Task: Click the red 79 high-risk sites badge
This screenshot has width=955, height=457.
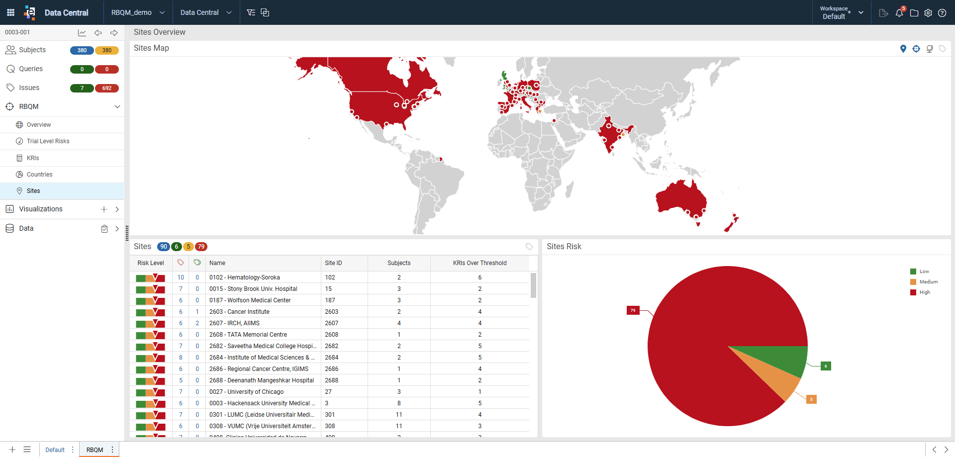Action: click(201, 247)
